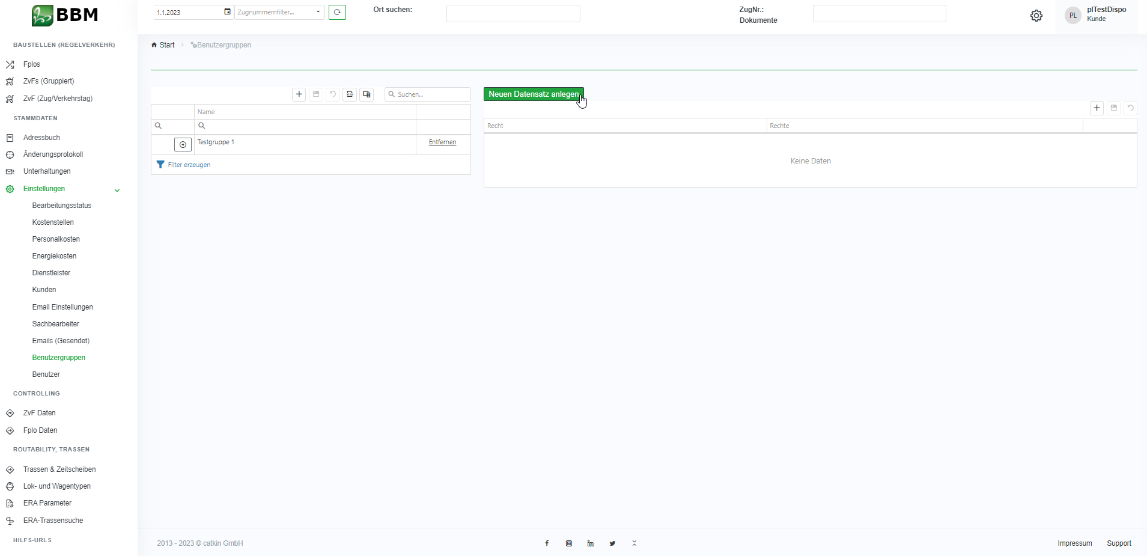Viewport: 1147px width, 556px height.
Task: Click Neuen Datensatz anlegen button
Action: [533, 94]
